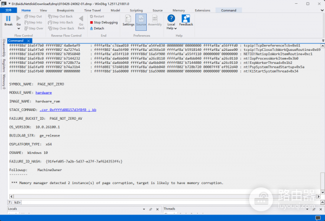Open the Scripting ribbon tab
This screenshot has height=221, width=325.
point(136,10)
